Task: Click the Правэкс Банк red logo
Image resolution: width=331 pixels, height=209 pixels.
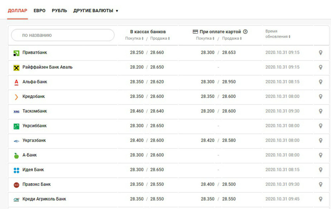Action: [16, 185]
